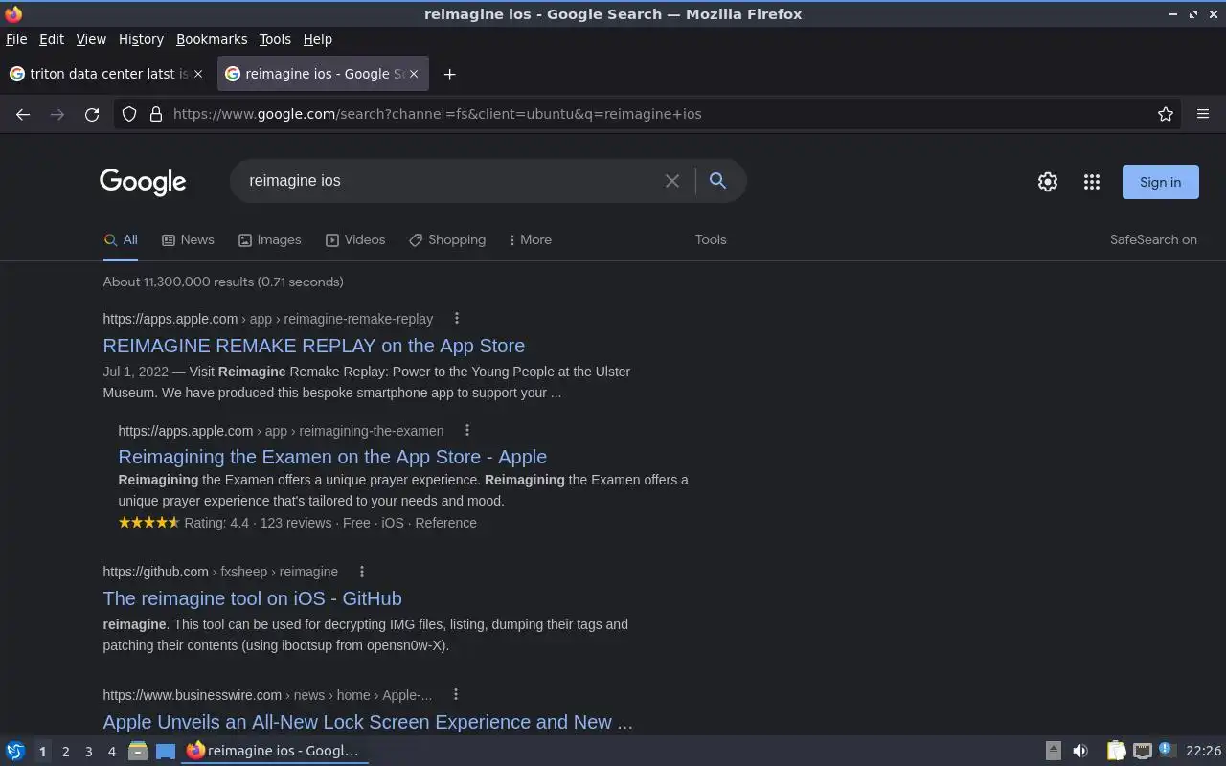Open the View menu
The height and width of the screenshot is (766, 1226).
[91, 39]
